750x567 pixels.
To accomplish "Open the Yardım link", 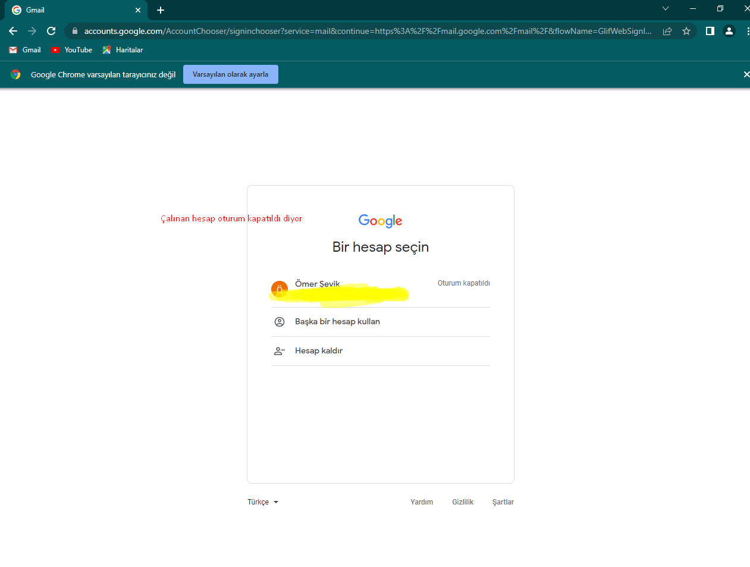I will 422,502.
